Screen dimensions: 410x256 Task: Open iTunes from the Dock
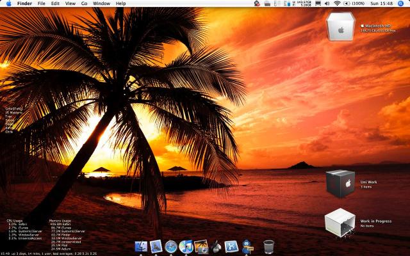pyautogui.click(x=186, y=247)
